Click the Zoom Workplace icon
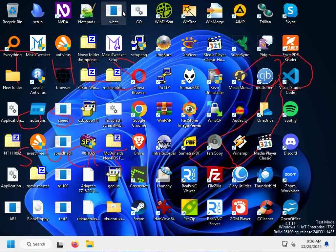336x252 pixels. (x=291, y=175)
